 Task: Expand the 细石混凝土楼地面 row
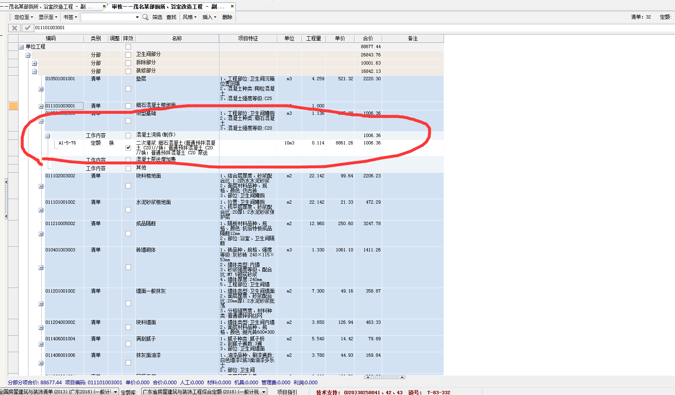click(x=41, y=107)
